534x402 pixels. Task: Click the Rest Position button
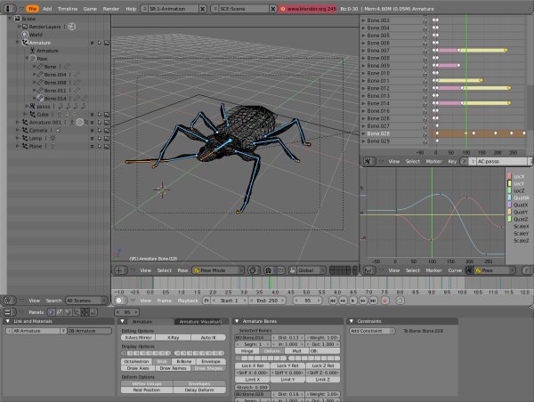147,390
